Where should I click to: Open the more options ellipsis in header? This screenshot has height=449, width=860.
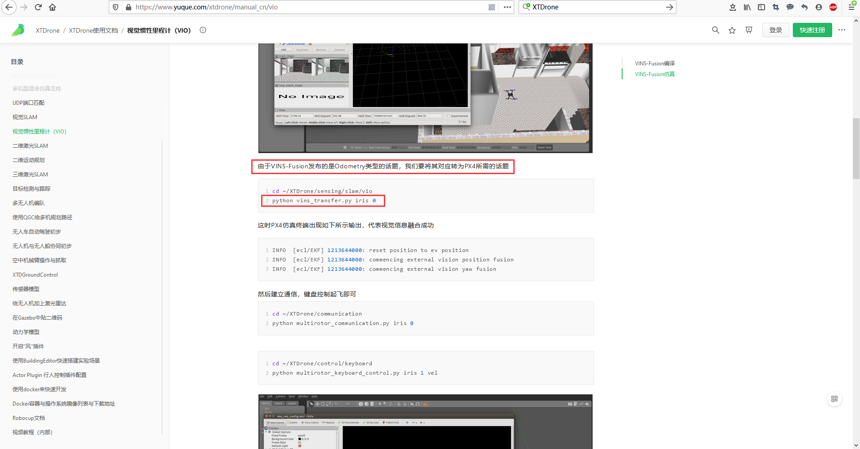point(842,30)
